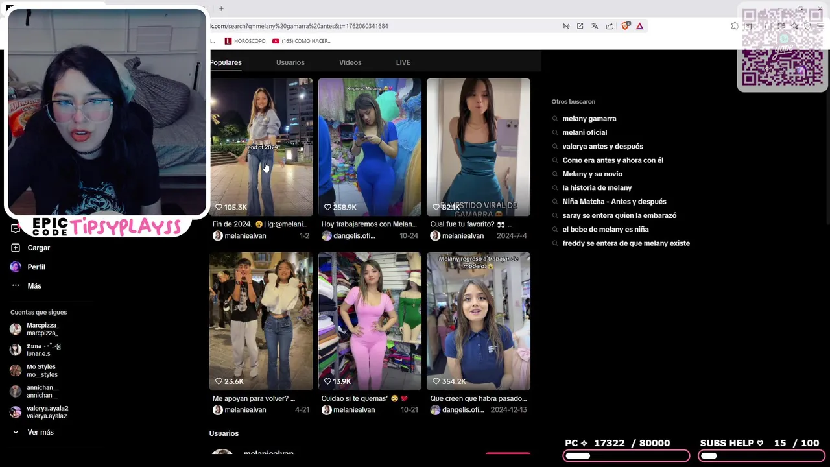Search 'saray se entera quien la embarazó'
The width and height of the screenshot is (830, 467).
click(619, 215)
